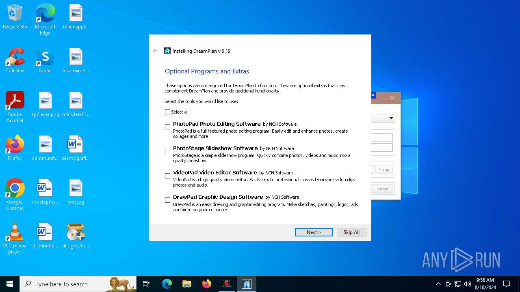Open Firefox from the taskbar
Screen dimensions: 520x292
click(207, 284)
